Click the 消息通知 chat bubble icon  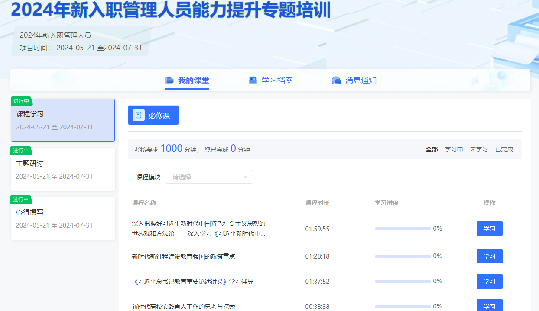point(336,80)
